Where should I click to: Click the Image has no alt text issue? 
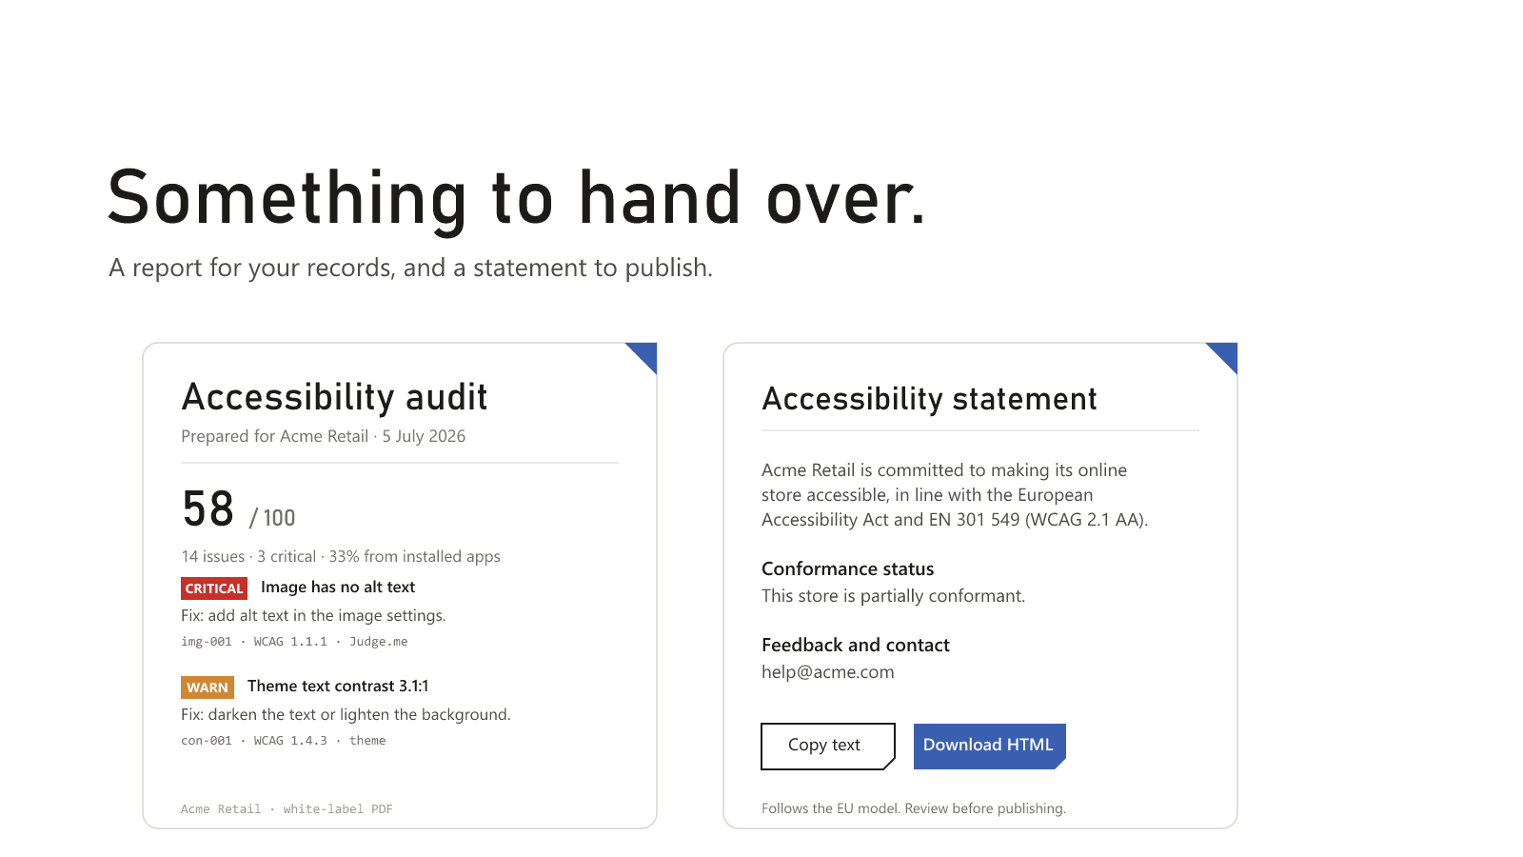tap(338, 588)
